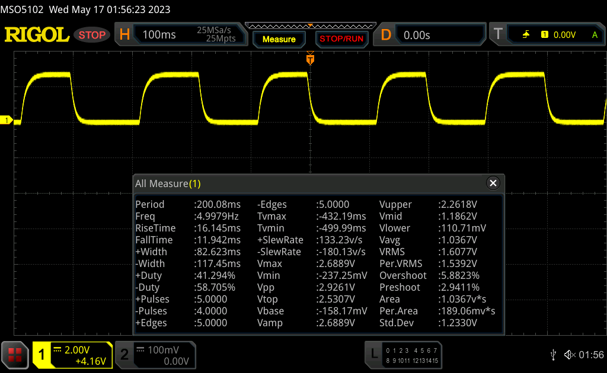This screenshot has height=373, width=607.
Task: Select the VRMS 1.6077V measurement
Action: coord(428,252)
